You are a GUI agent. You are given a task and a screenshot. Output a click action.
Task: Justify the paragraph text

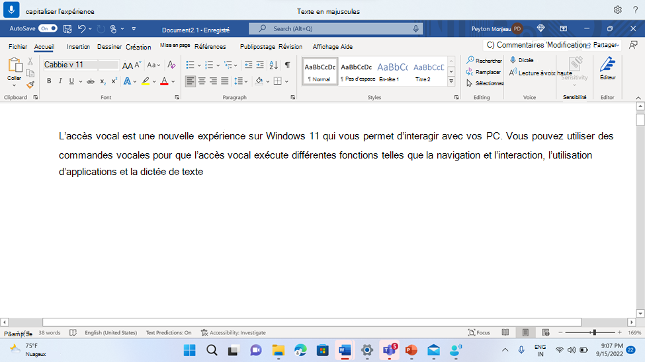225,81
